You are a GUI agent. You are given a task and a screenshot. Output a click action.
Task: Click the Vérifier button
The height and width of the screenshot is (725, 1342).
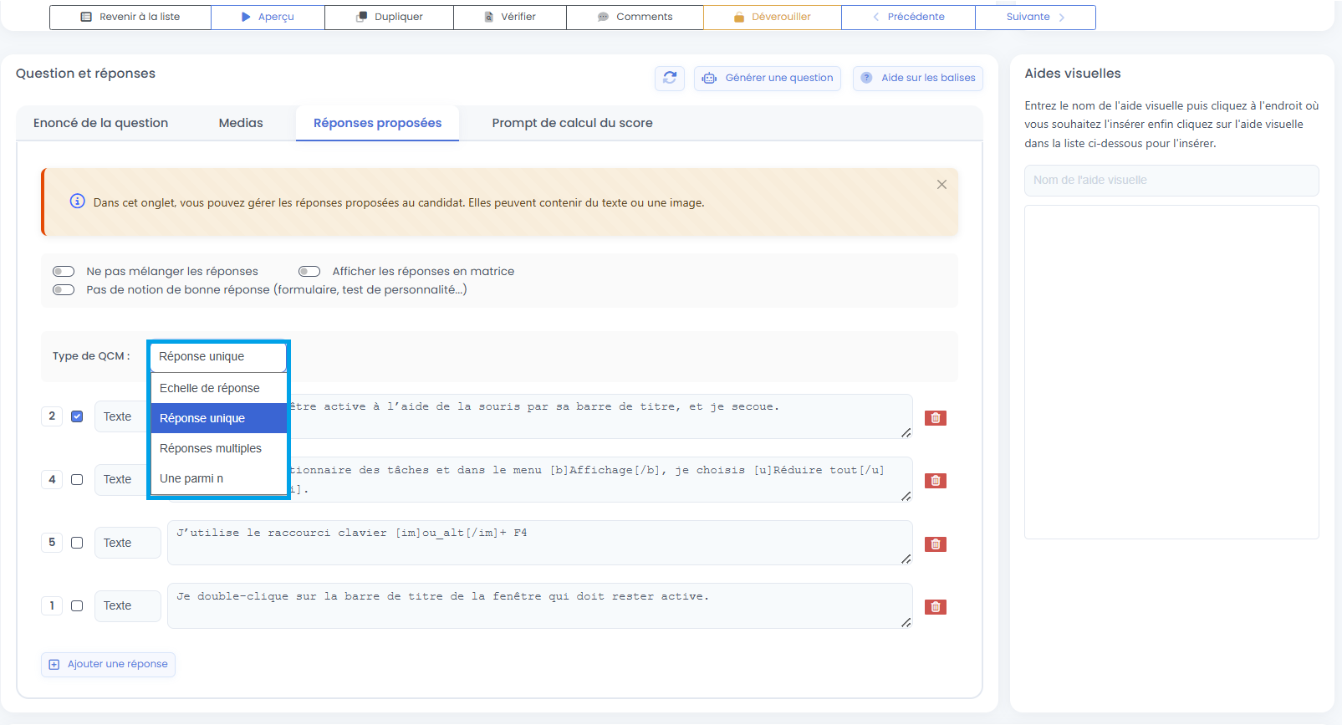[x=510, y=17]
